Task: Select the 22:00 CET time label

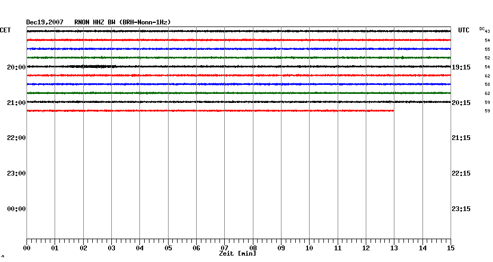Action: pyautogui.click(x=16, y=138)
